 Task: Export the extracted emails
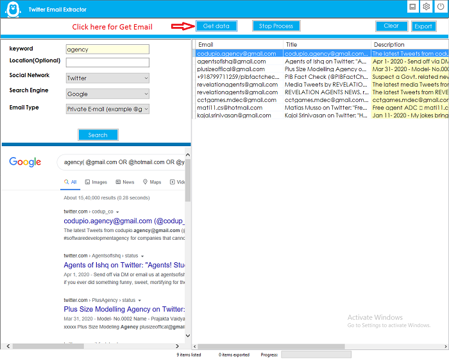[423, 26]
